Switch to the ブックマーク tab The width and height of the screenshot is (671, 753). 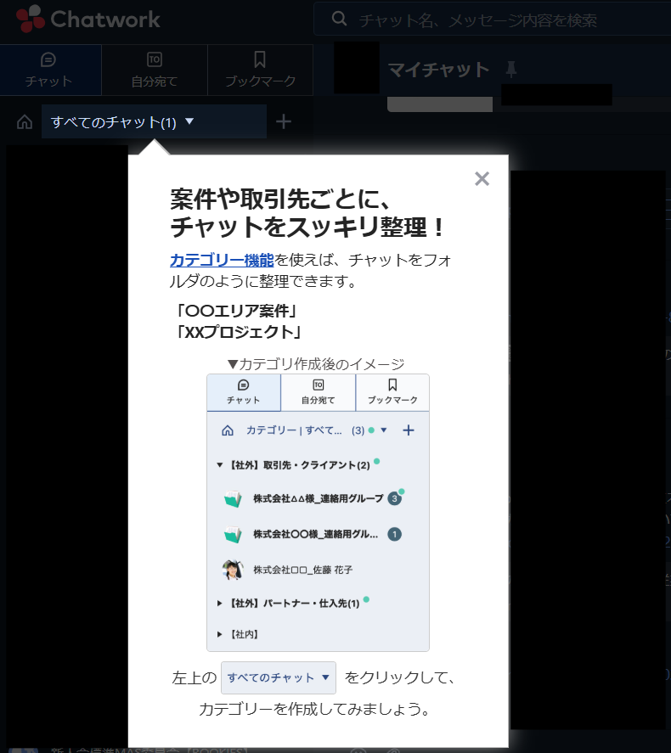[260, 70]
